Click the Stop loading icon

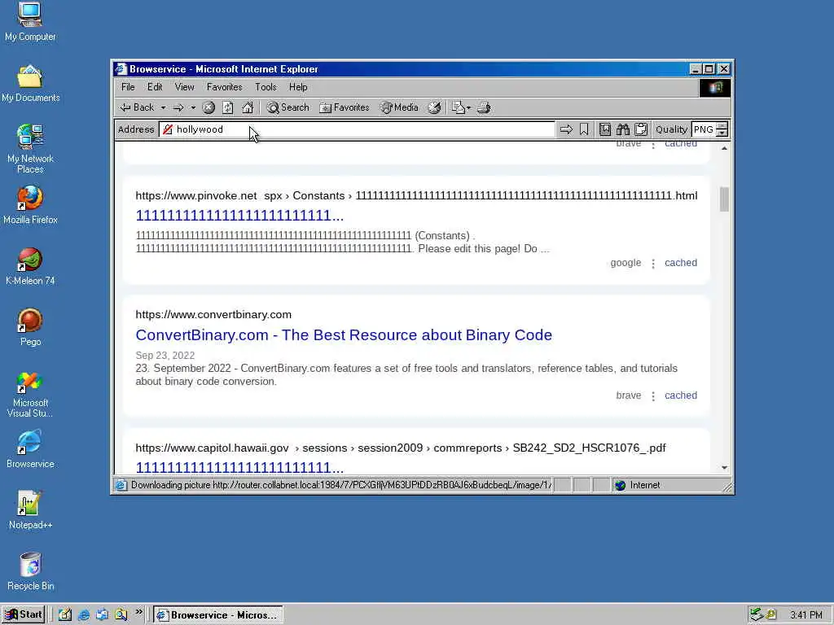click(208, 107)
